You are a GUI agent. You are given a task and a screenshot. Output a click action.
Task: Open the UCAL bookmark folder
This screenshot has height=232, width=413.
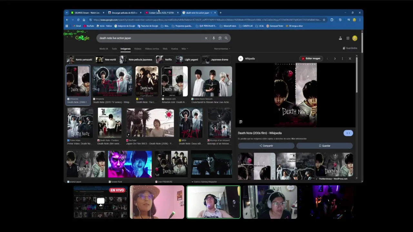point(260,26)
